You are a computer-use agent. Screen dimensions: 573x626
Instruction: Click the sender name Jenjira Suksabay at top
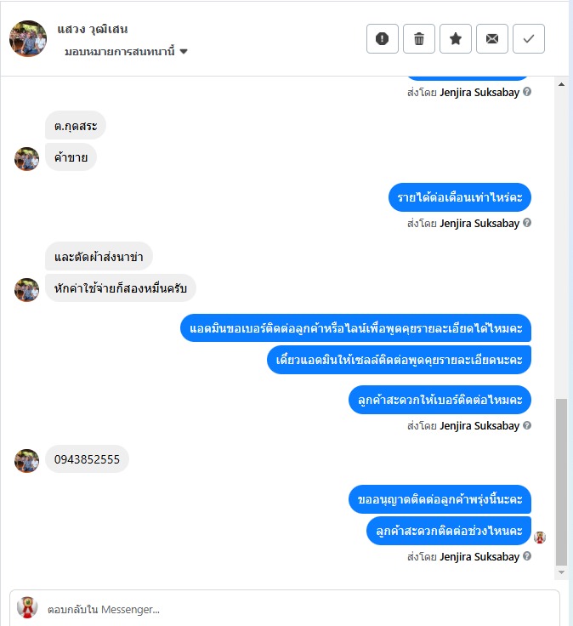point(479,92)
